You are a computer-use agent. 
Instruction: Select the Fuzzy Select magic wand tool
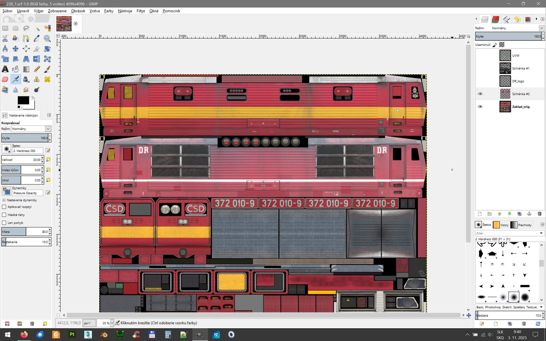click(37, 28)
